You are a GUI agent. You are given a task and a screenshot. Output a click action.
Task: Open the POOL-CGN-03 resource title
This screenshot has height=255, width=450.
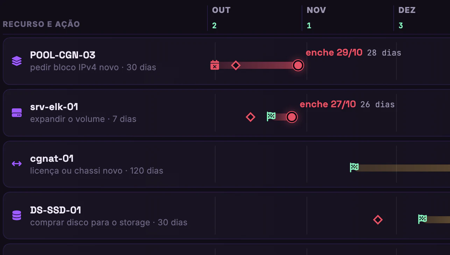tap(63, 55)
